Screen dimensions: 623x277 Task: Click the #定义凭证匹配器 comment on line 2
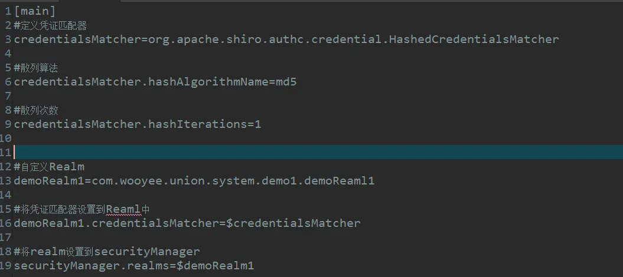51,25
